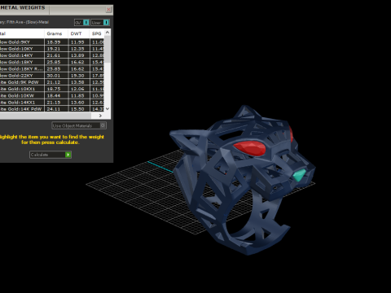Click the 12.35 DWT cell
Image resolution: width=391 pixels, height=293 pixels.
click(79, 49)
